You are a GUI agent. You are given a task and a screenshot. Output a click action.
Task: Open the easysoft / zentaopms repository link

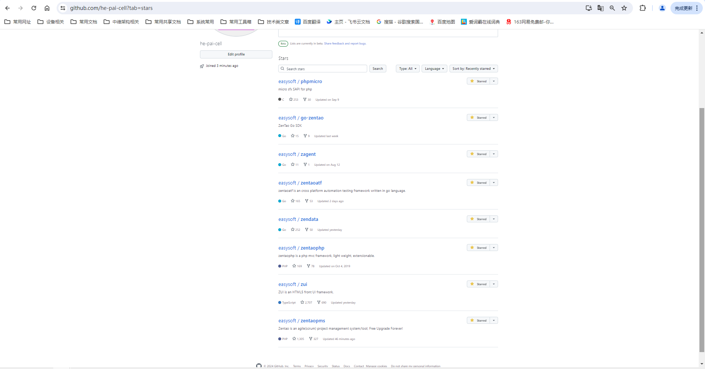[302, 321]
